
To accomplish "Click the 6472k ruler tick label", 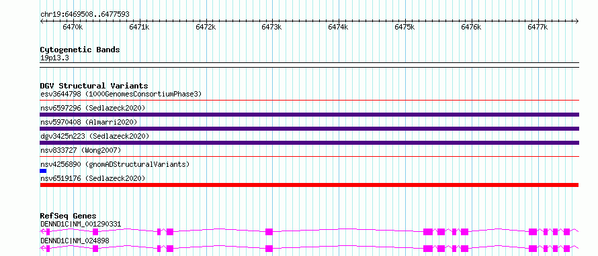I will 206,27.
